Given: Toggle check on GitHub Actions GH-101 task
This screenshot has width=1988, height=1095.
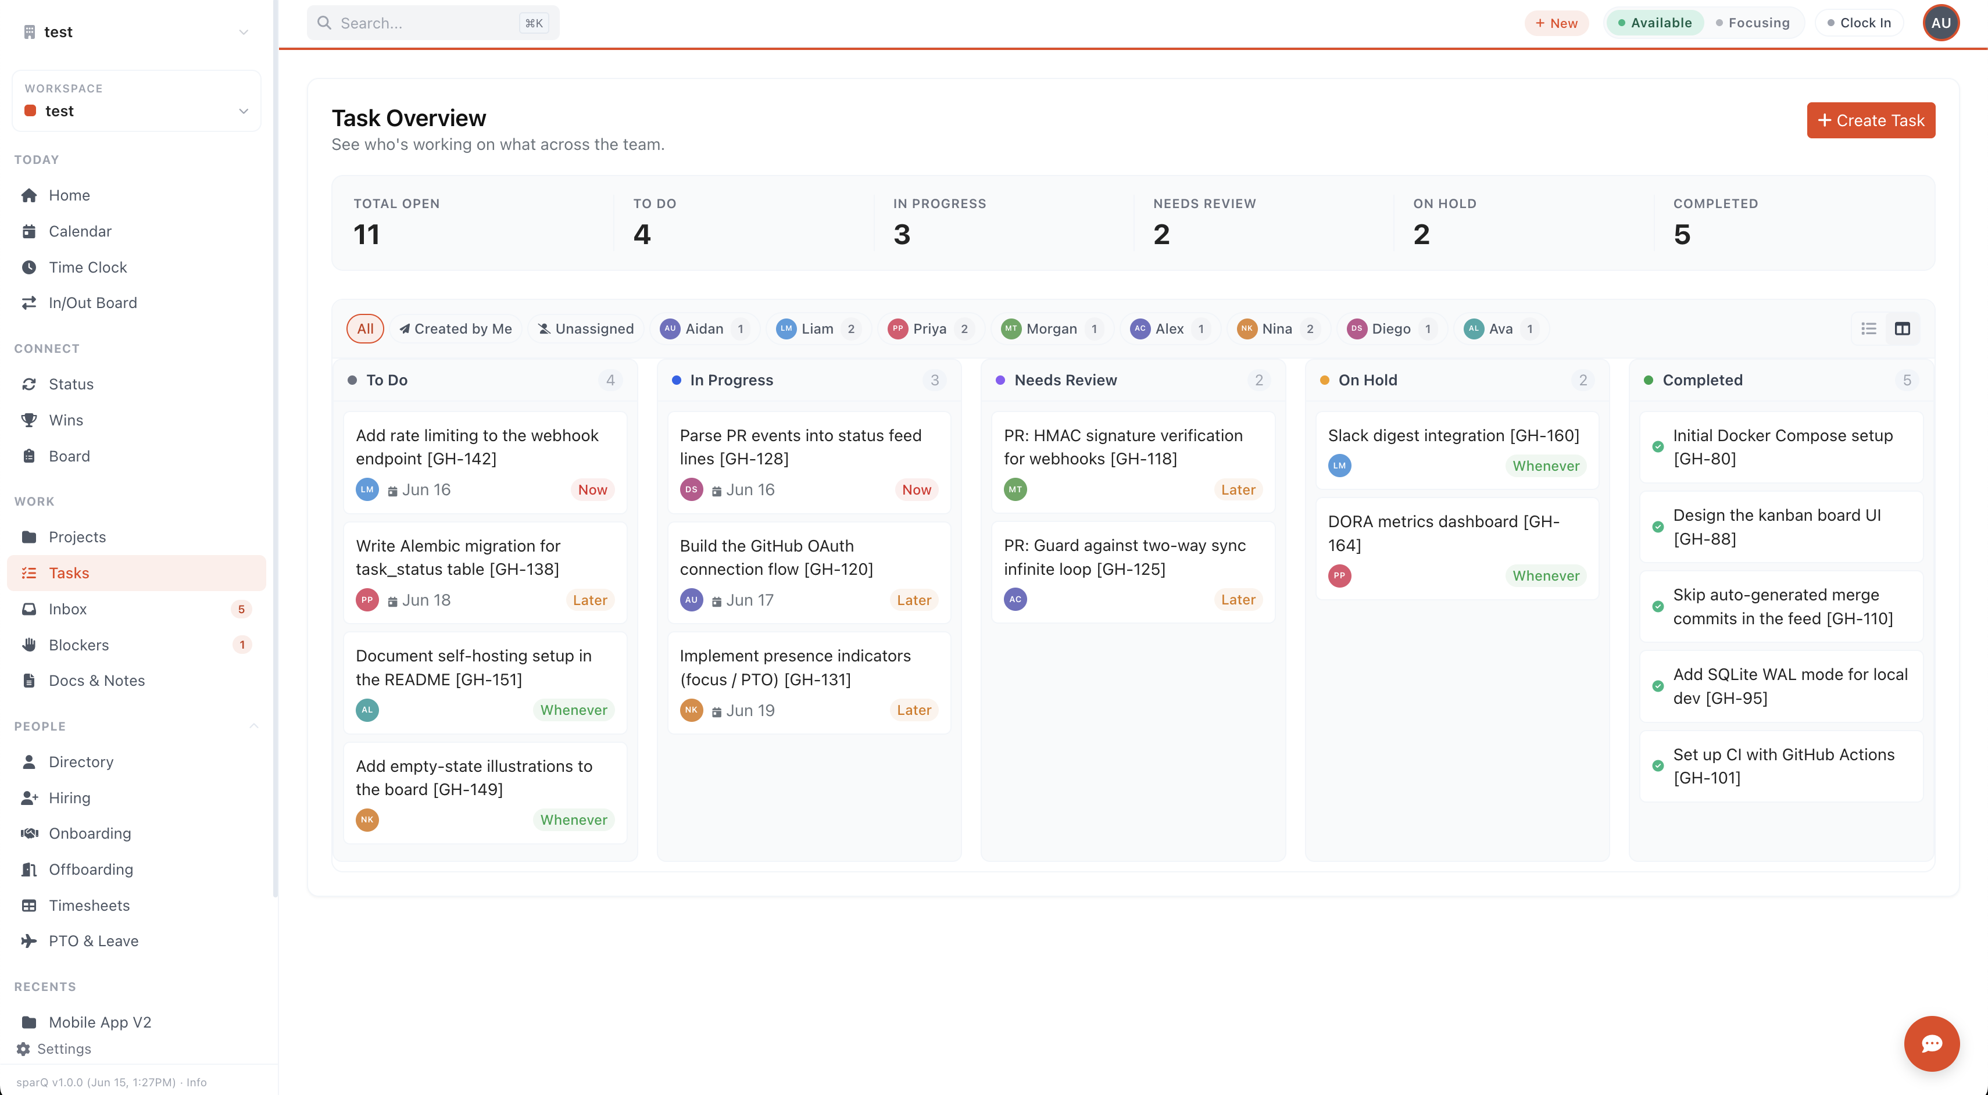Looking at the screenshot, I should tap(1658, 766).
